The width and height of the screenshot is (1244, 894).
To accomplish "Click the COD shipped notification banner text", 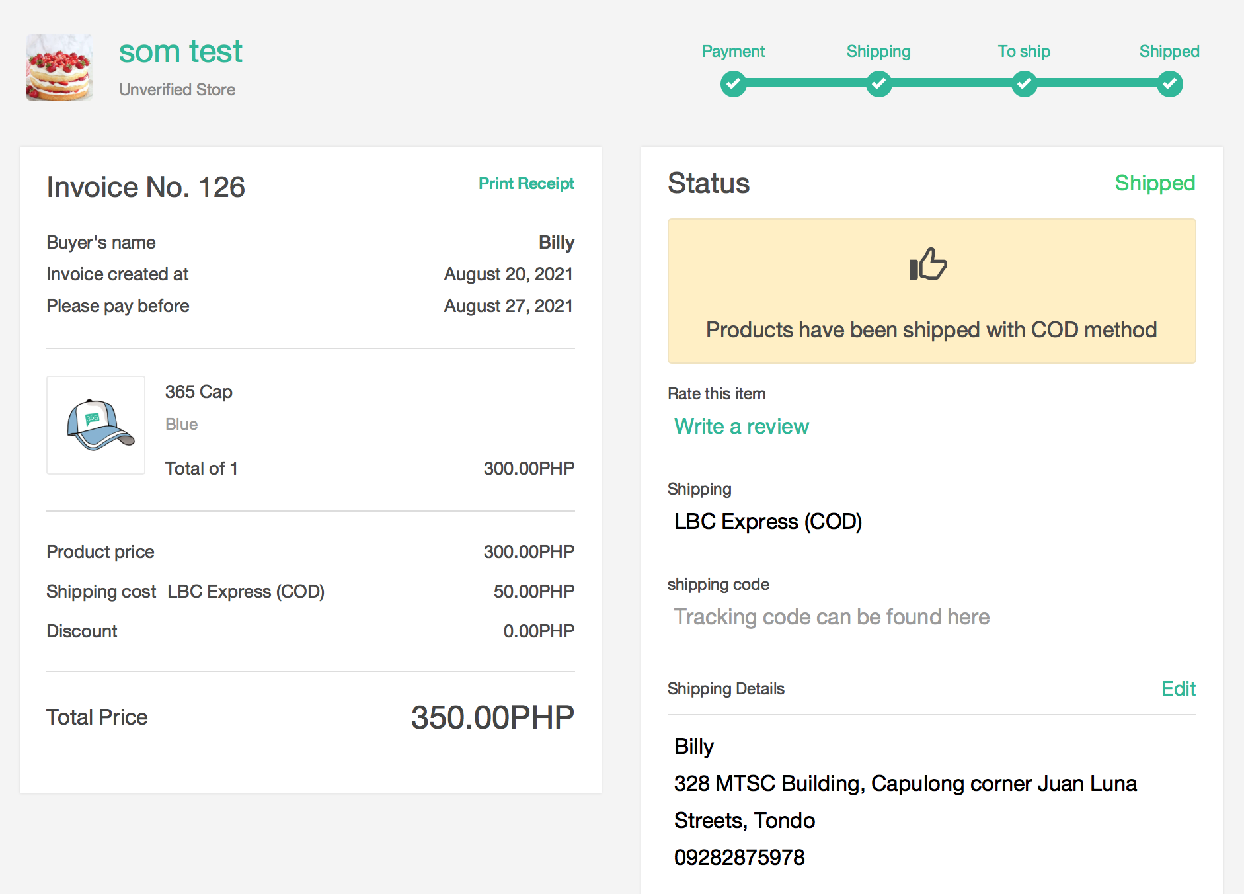I will (x=931, y=330).
